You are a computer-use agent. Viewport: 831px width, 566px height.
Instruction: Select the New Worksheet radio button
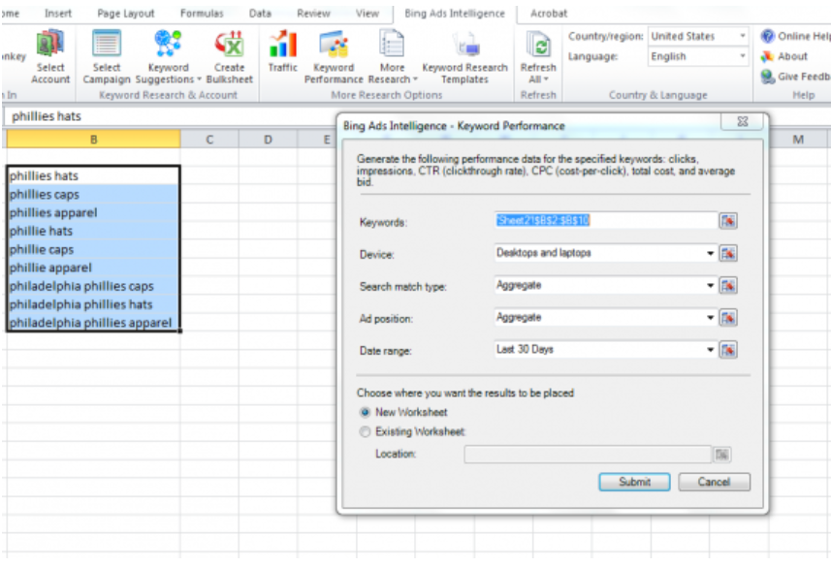(365, 413)
